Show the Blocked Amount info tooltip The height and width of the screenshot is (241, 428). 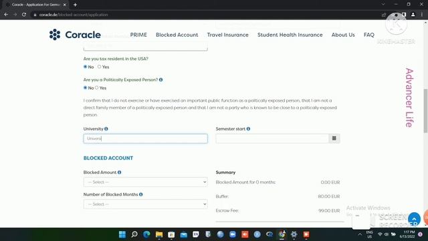tap(119, 173)
